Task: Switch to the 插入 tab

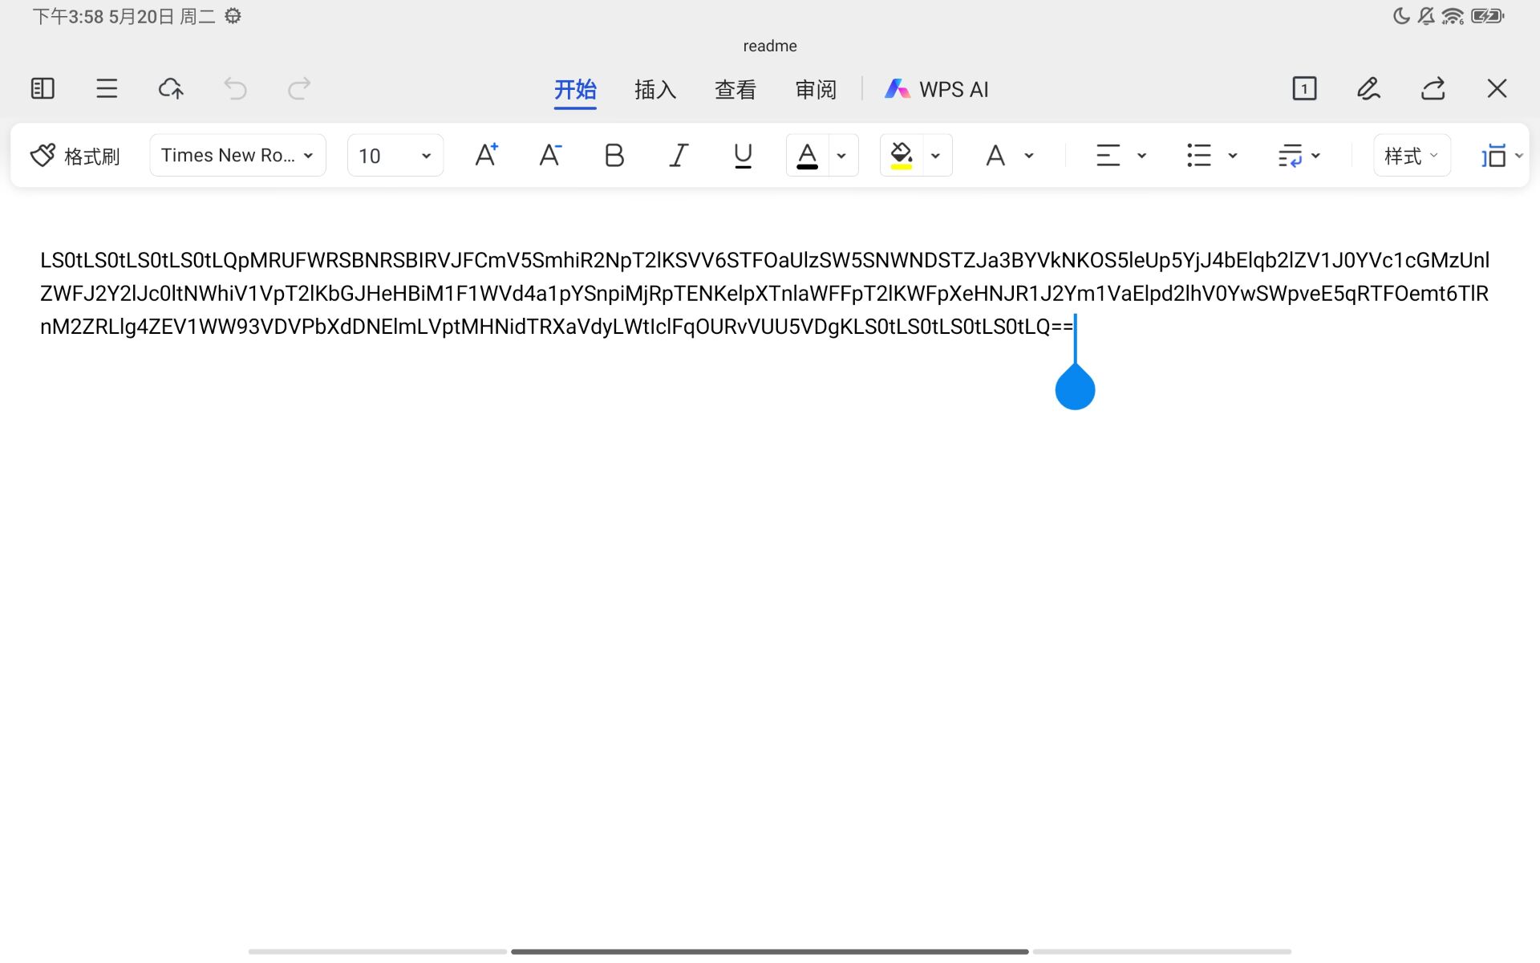Action: 655,89
